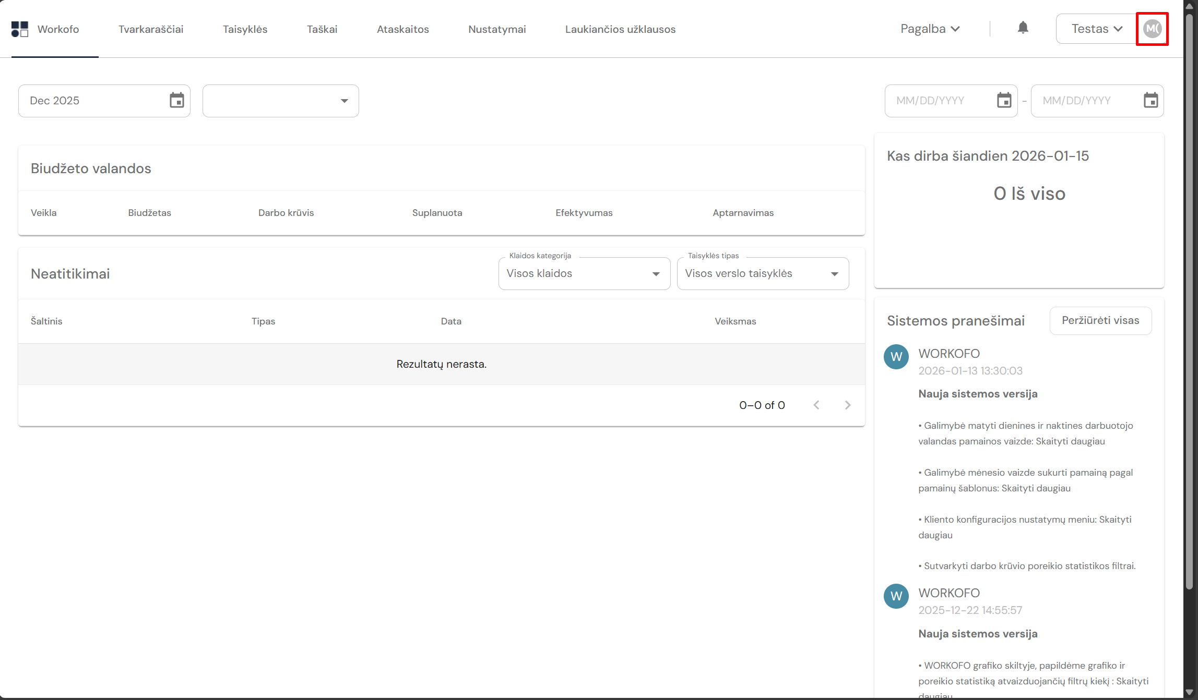This screenshot has height=700, width=1198.
Task: Click the first WORKOFO message avatar
Action: coord(896,357)
